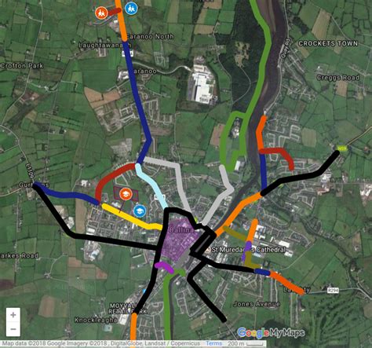Click the zoom out minus button
This screenshot has height=348, width=372.
click(13, 329)
